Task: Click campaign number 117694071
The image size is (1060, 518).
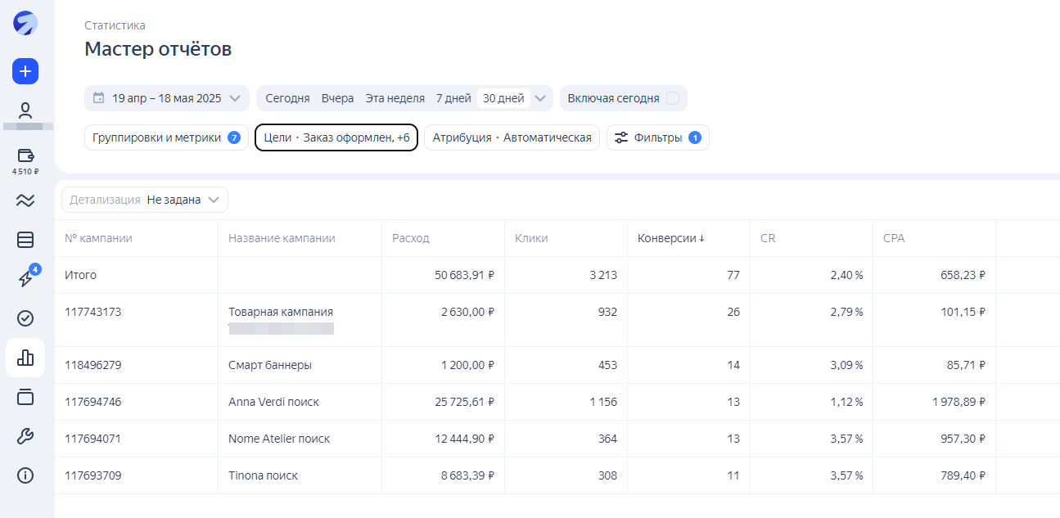Action: click(92, 439)
